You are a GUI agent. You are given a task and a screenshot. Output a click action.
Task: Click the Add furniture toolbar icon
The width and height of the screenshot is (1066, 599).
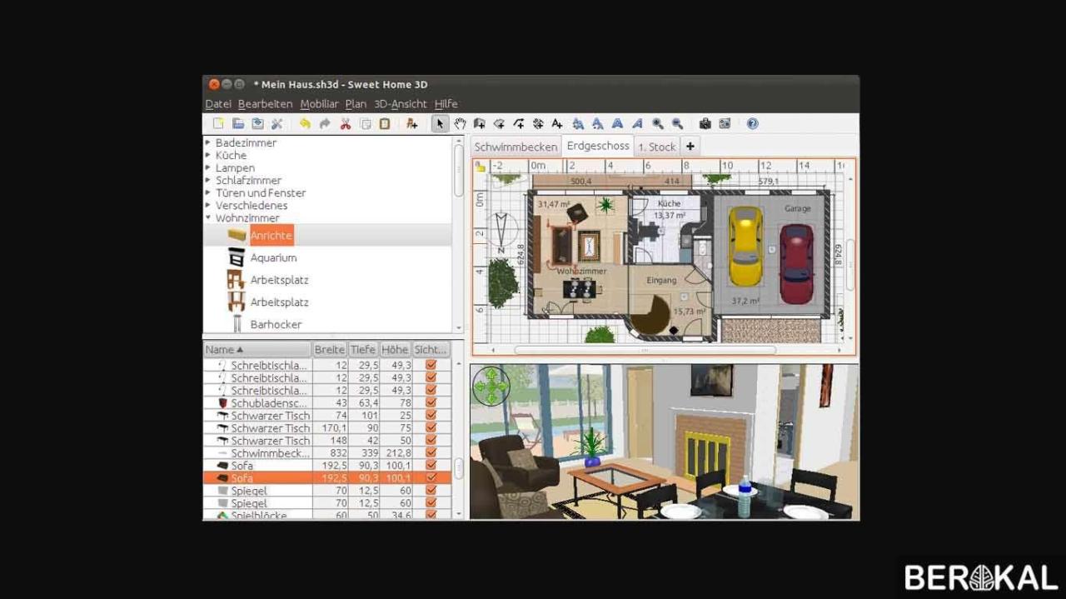point(411,123)
